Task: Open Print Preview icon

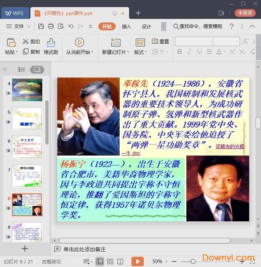Action: coord(61,26)
